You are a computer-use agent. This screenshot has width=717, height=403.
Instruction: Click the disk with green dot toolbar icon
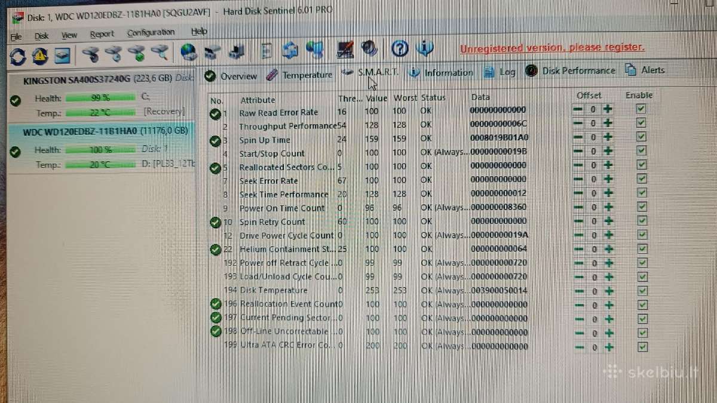[137, 53]
